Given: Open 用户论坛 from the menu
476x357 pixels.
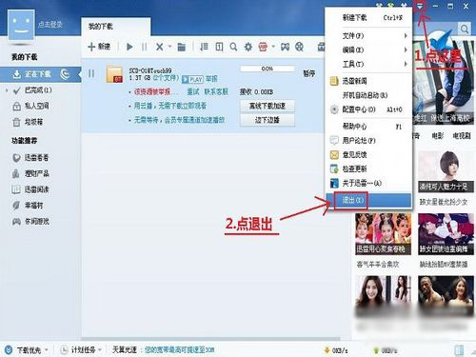Looking at the screenshot, I should [368, 140].
